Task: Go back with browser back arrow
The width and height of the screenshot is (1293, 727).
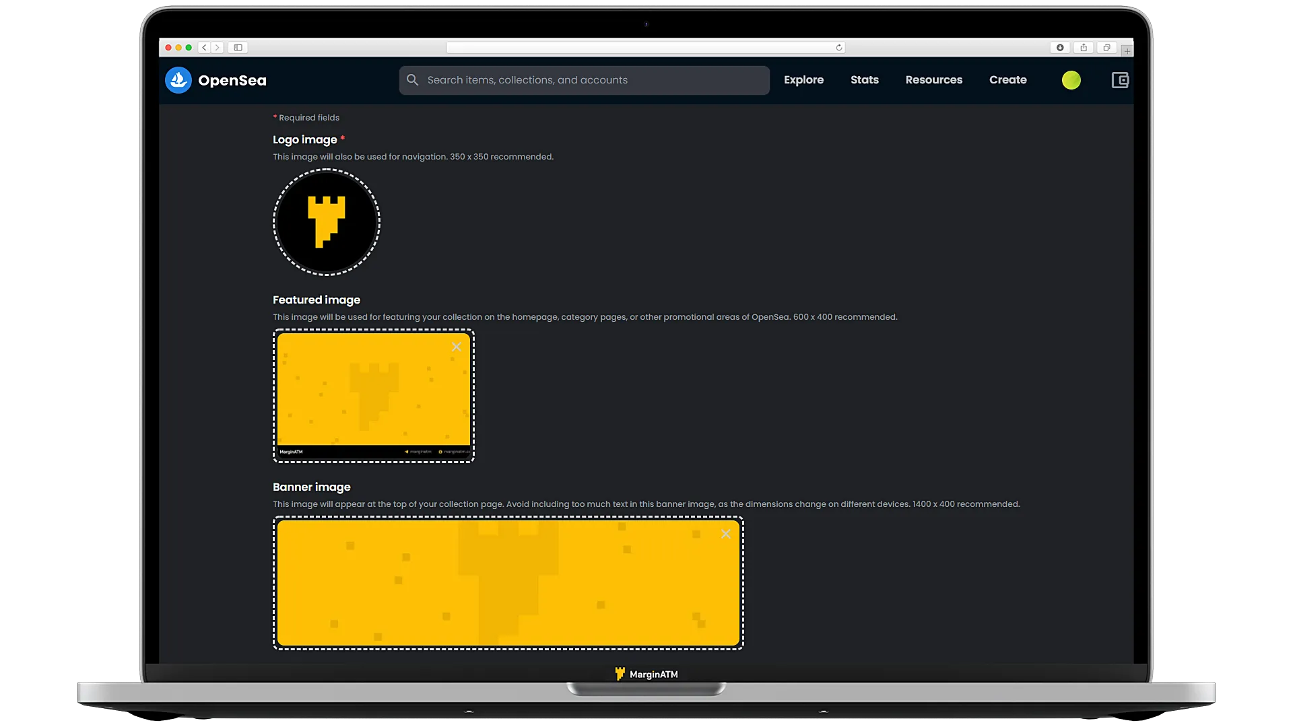Action: click(205, 47)
